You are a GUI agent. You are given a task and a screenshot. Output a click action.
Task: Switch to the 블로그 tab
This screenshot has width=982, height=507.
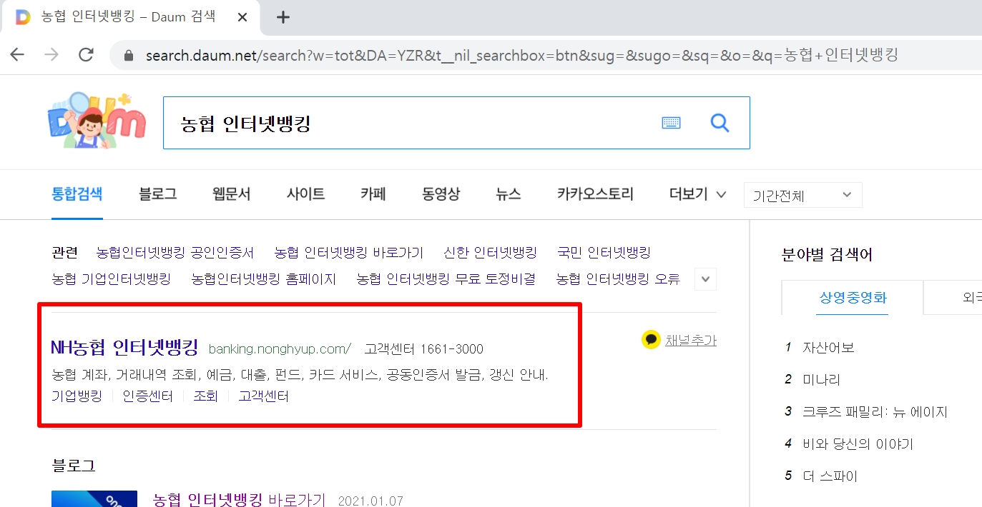coord(158,194)
